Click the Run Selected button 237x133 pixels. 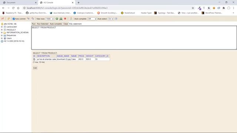43,24
